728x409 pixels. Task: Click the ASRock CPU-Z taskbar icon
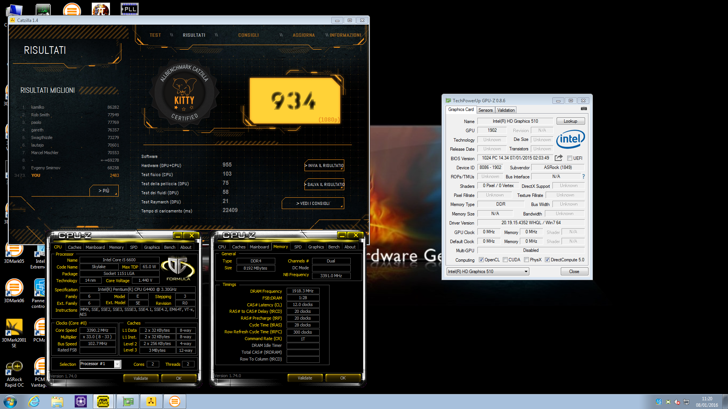click(x=103, y=401)
